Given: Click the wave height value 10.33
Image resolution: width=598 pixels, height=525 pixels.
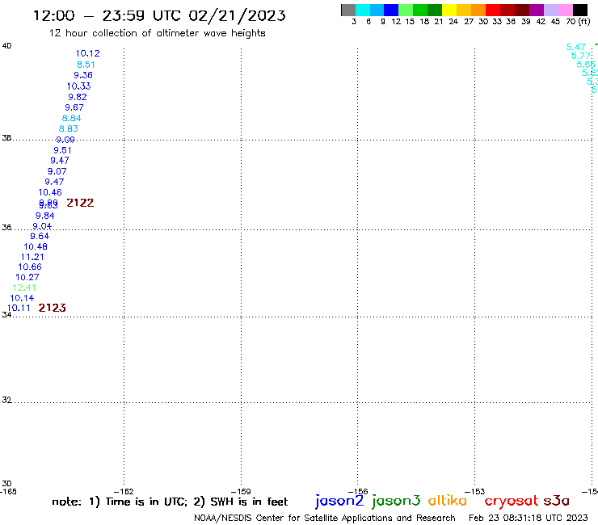Looking at the screenshot, I should (x=79, y=86).
